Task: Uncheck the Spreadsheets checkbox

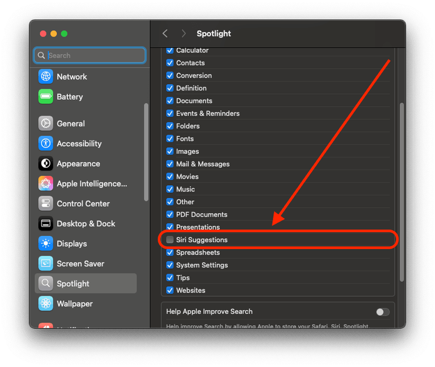Action: [170, 252]
